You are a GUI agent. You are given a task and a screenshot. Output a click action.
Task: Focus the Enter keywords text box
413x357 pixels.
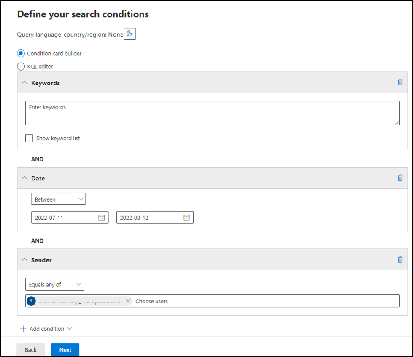212,113
